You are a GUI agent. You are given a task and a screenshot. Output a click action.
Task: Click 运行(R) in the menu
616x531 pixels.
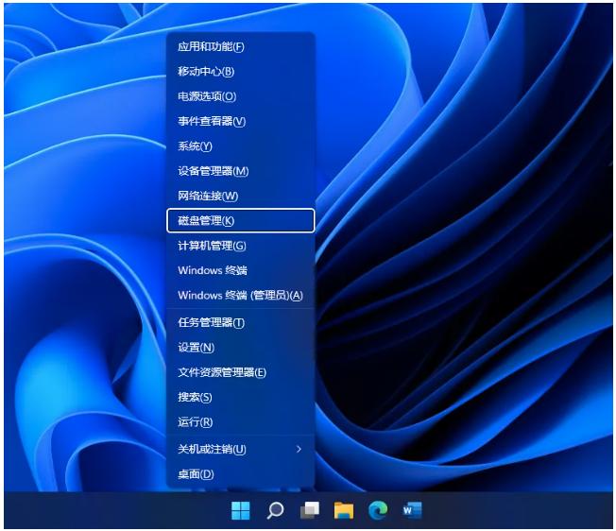(x=240, y=421)
